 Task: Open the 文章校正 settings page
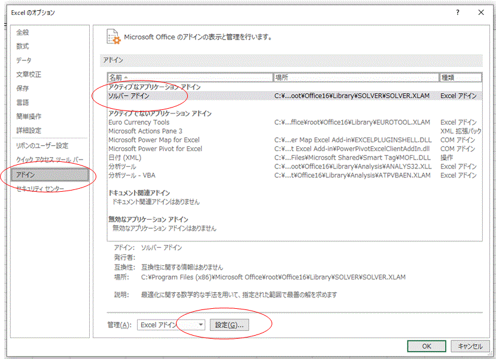click(x=29, y=75)
